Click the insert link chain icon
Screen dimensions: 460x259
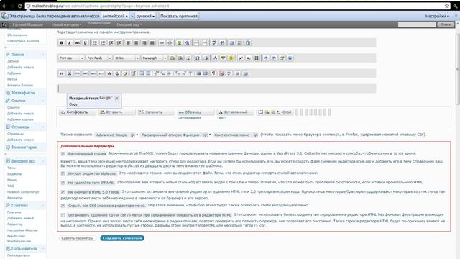pyautogui.click(x=162, y=43)
